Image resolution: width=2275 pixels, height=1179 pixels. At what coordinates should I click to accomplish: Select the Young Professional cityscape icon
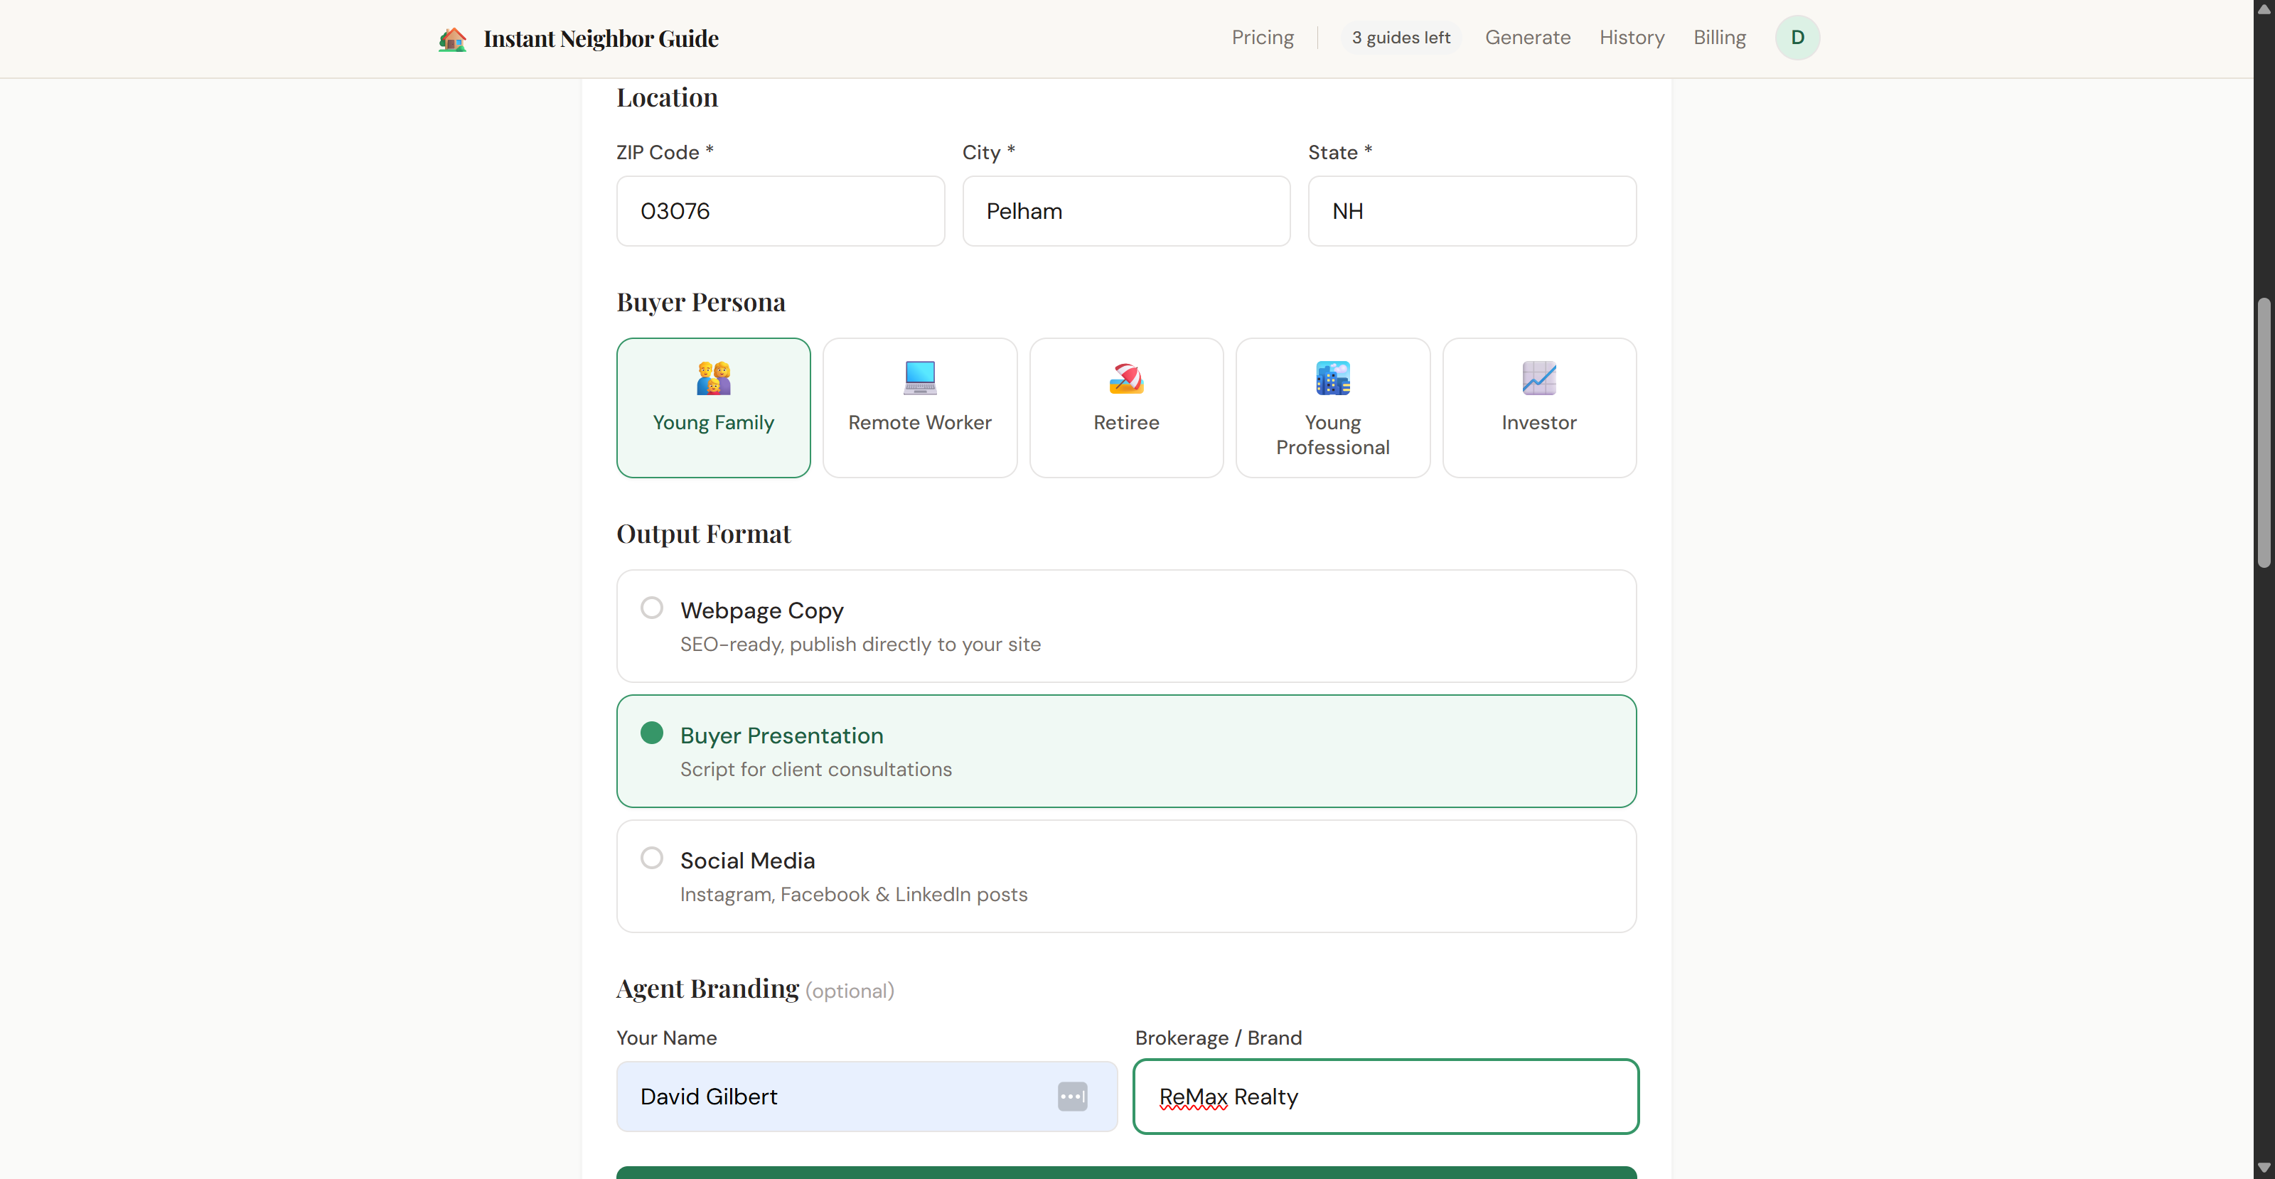point(1332,378)
